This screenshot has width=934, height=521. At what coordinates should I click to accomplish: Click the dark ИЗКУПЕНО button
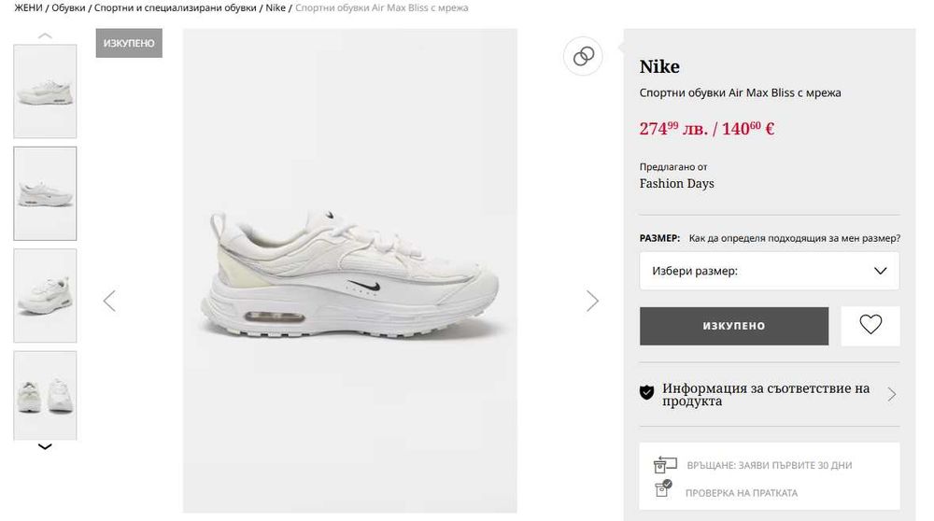coord(734,326)
